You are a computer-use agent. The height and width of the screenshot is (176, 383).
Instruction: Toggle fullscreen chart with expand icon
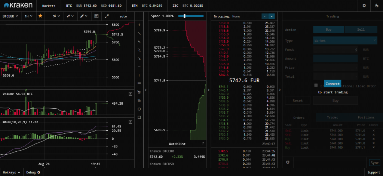click(107, 16)
